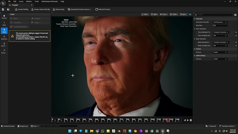
Task: Open the Face Animation Type dropdown
Action: (x=221, y=32)
